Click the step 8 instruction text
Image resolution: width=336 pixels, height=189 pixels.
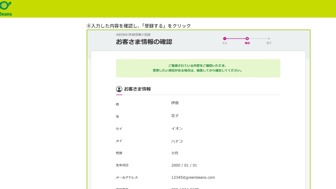(x=139, y=26)
